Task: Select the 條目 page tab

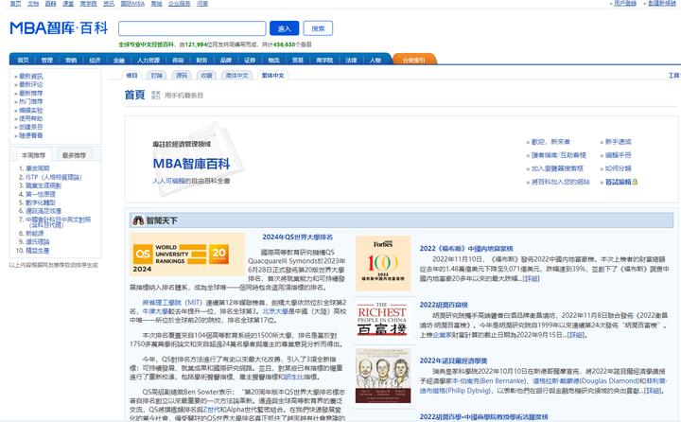Action: pyautogui.click(x=132, y=75)
